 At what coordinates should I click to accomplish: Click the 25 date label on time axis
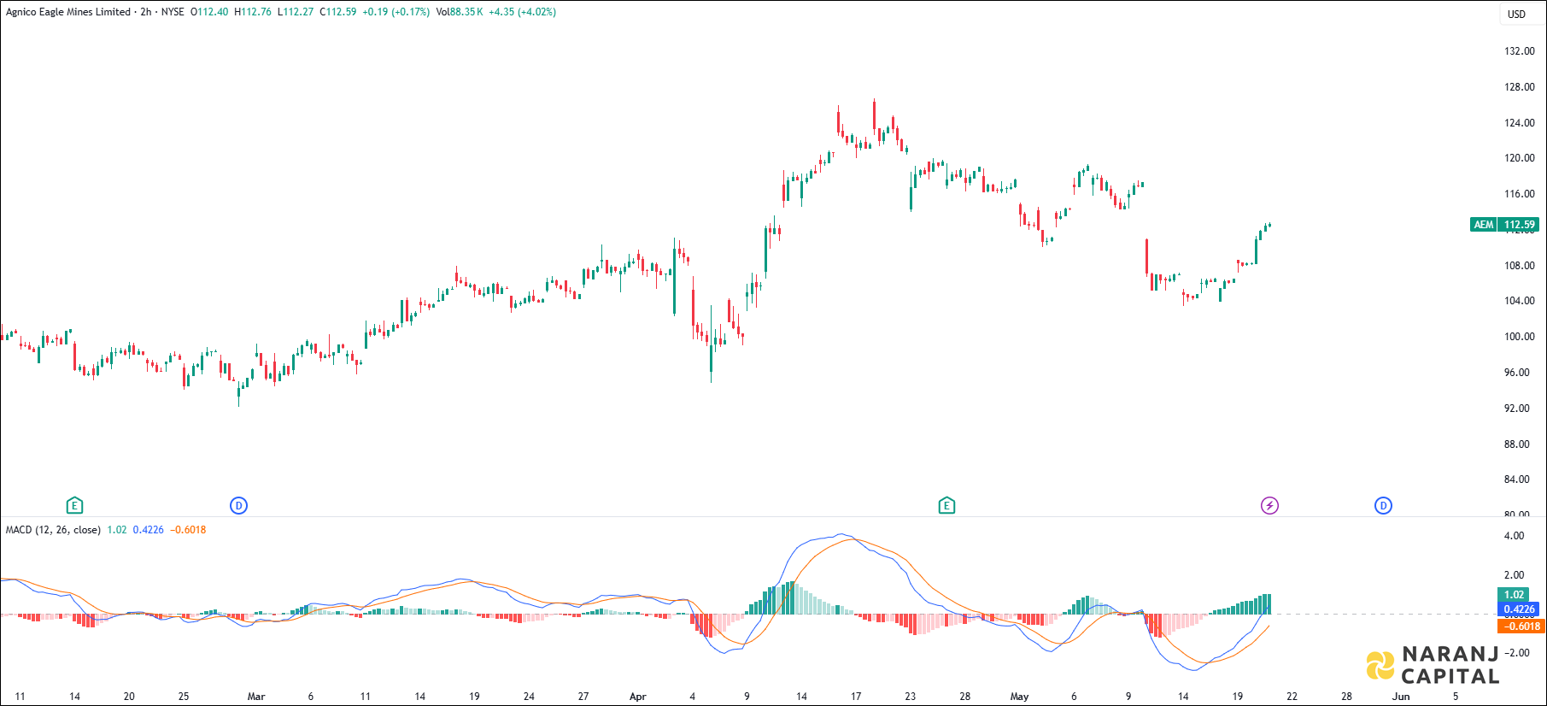click(184, 697)
